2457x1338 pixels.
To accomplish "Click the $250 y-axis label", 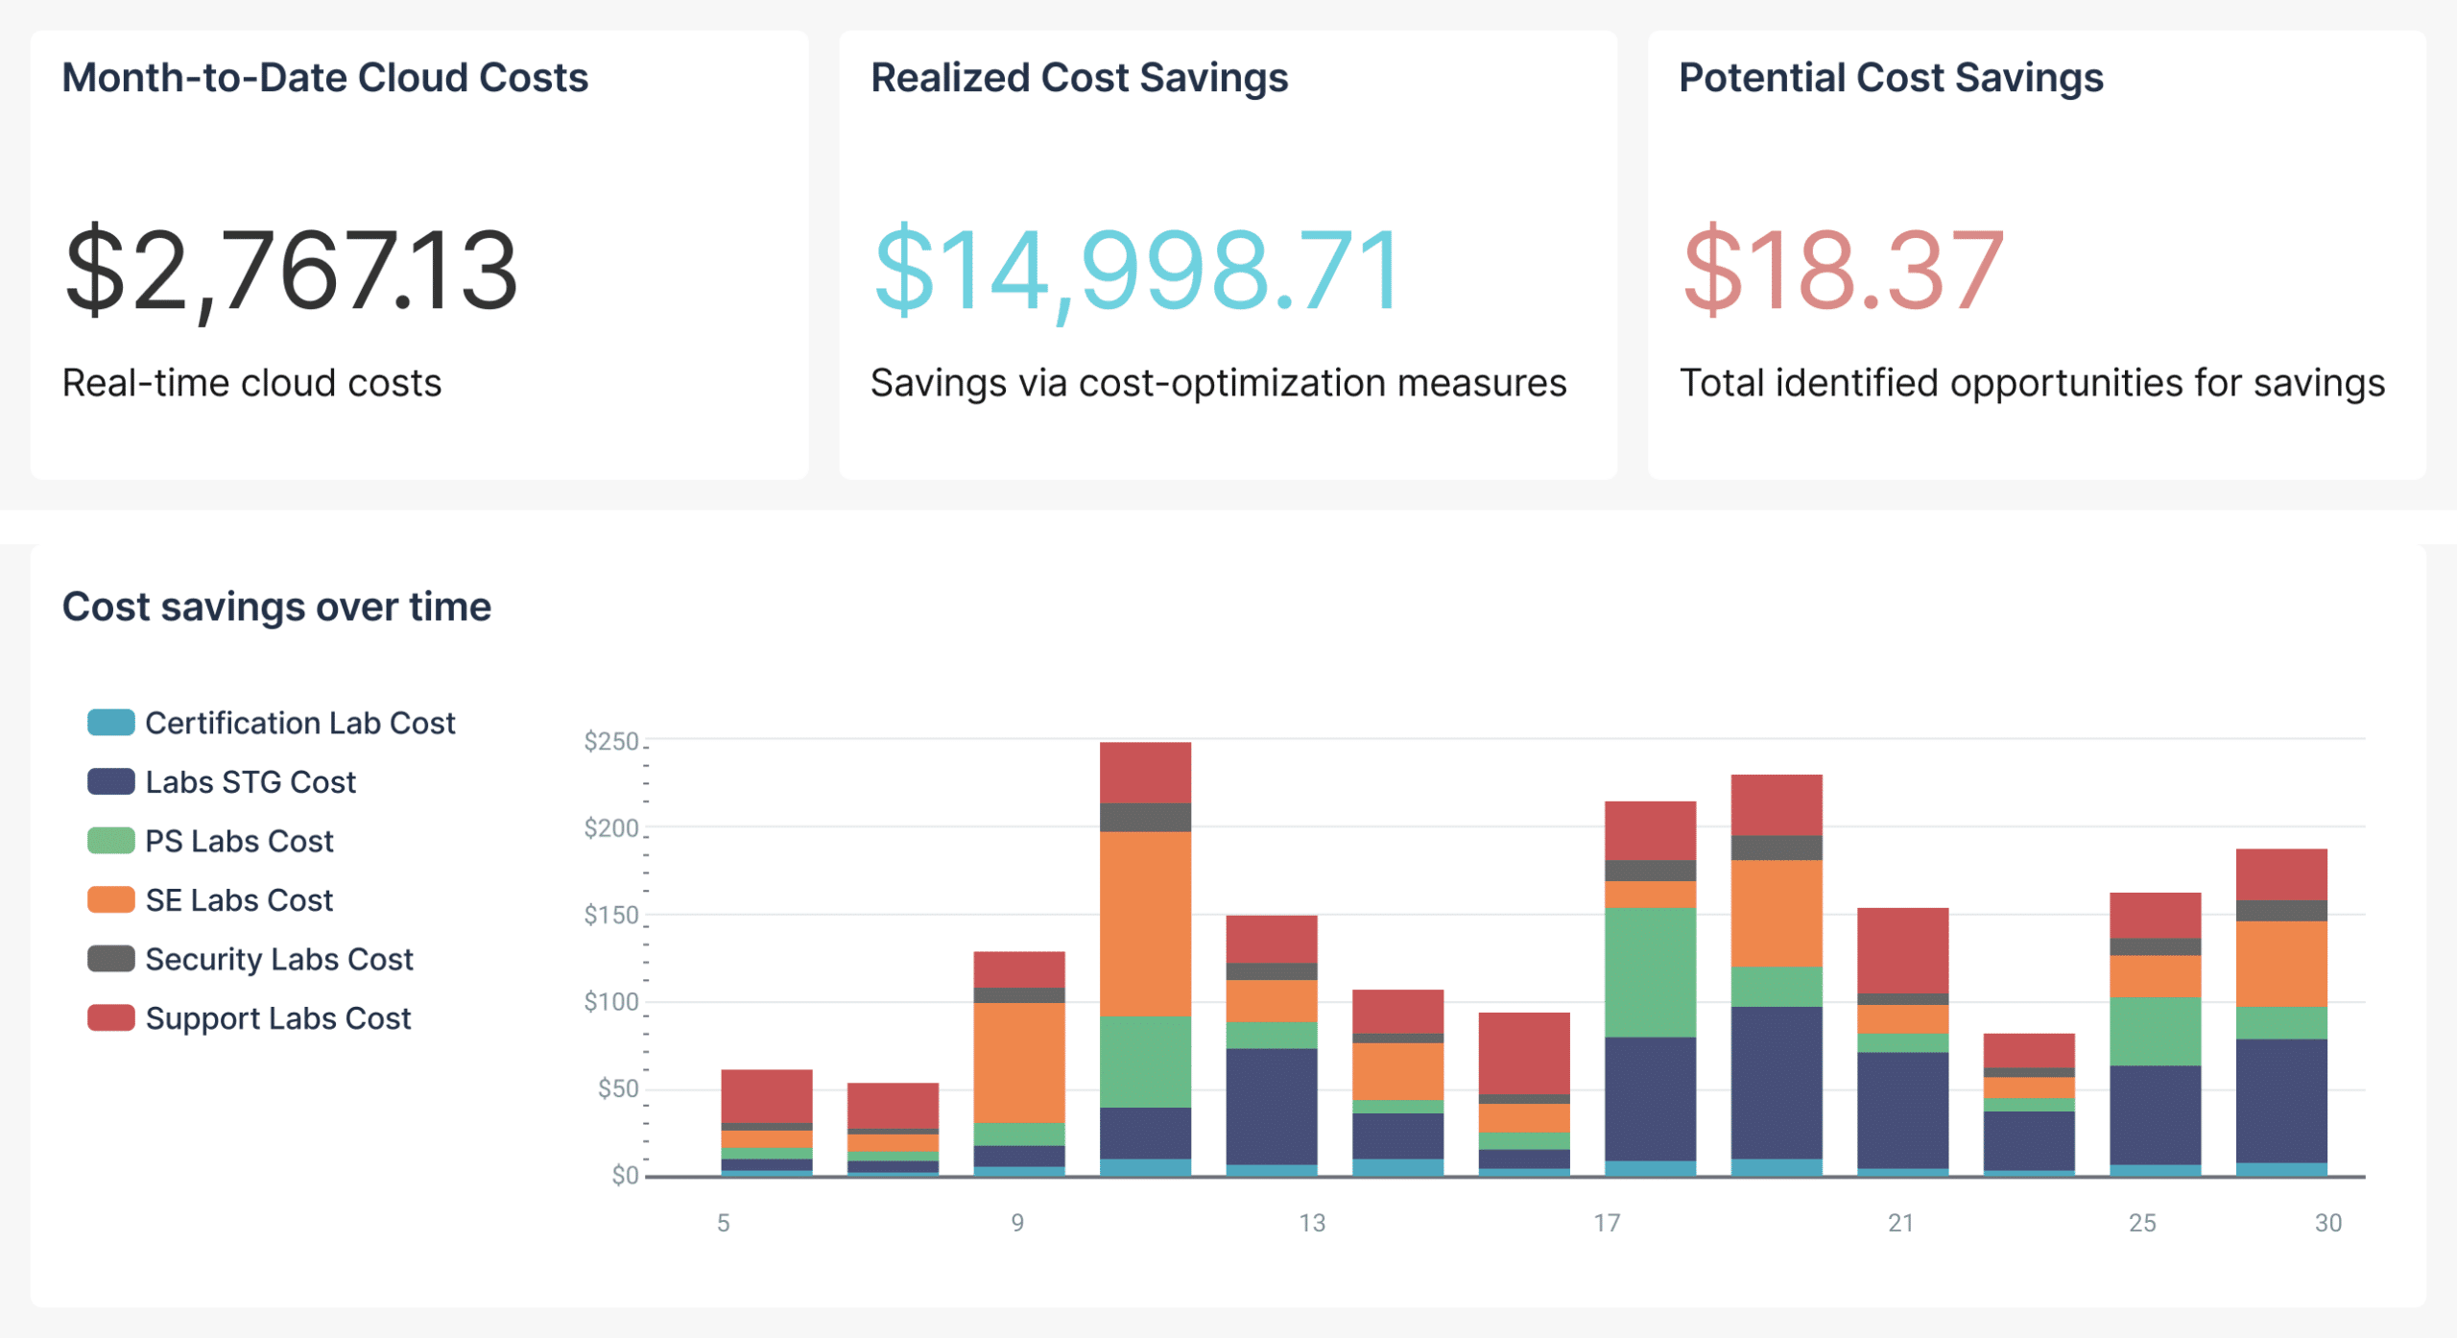I will click(612, 740).
